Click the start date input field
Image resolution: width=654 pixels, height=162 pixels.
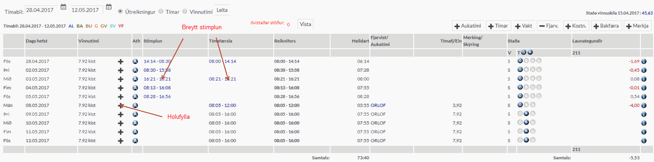pyautogui.click(x=41, y=9)
